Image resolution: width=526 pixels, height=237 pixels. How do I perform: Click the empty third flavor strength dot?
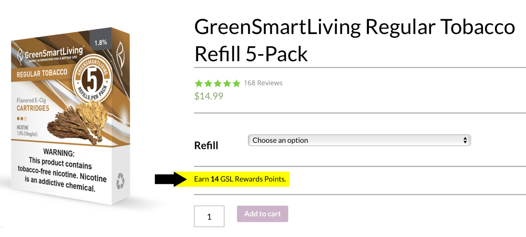(25, 118)
